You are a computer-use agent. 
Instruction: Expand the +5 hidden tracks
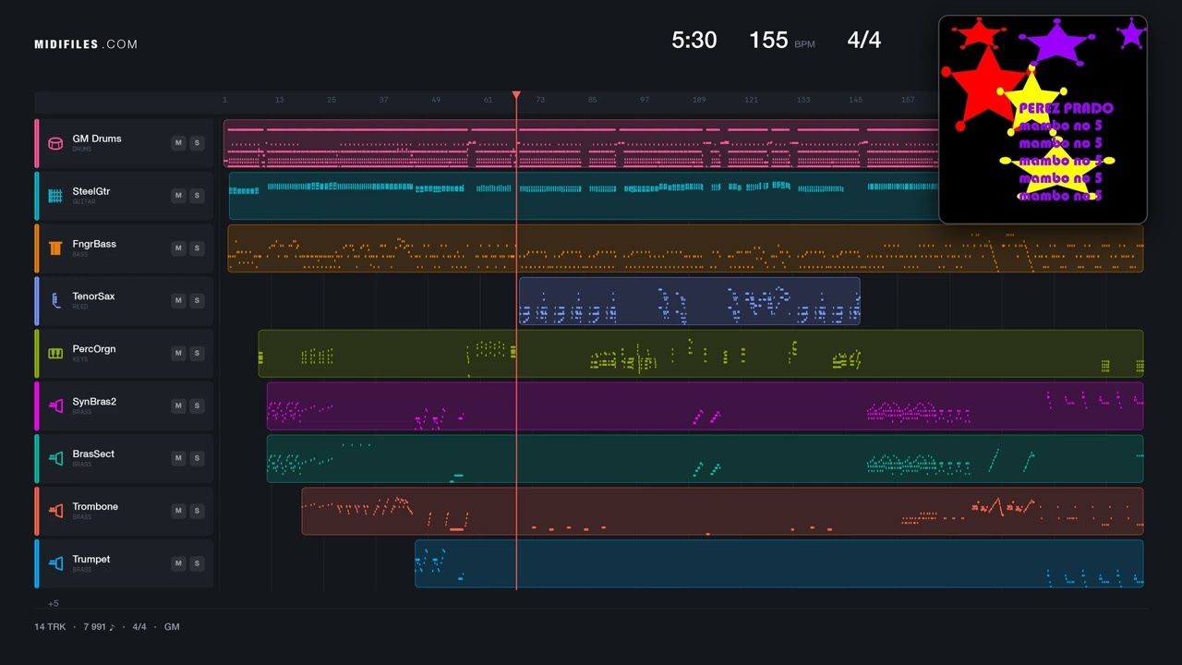pyautogui.click(x=54, y=603)
